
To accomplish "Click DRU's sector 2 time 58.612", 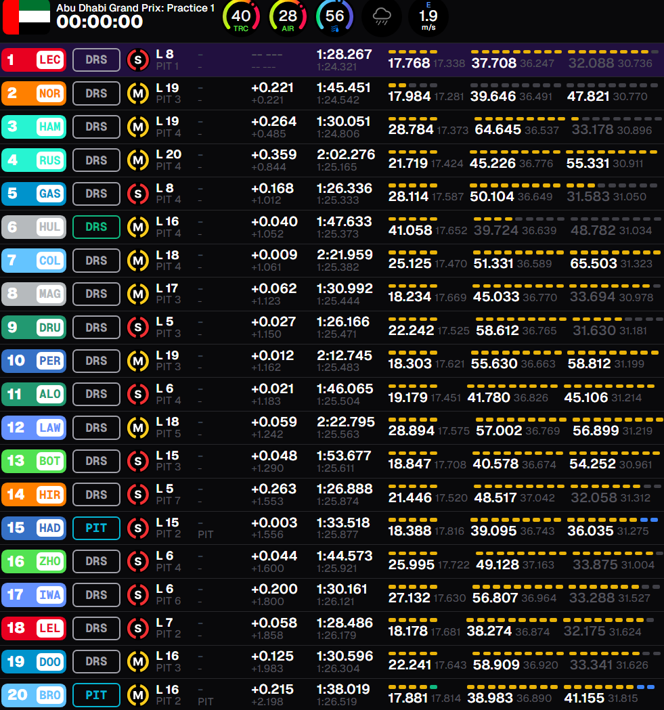I will coord(497,330).
